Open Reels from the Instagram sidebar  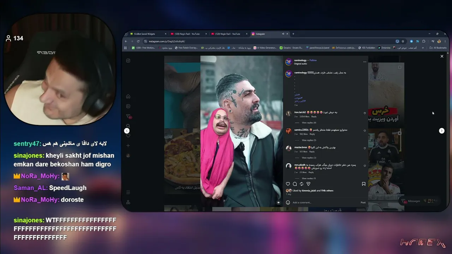pos(128,106)
